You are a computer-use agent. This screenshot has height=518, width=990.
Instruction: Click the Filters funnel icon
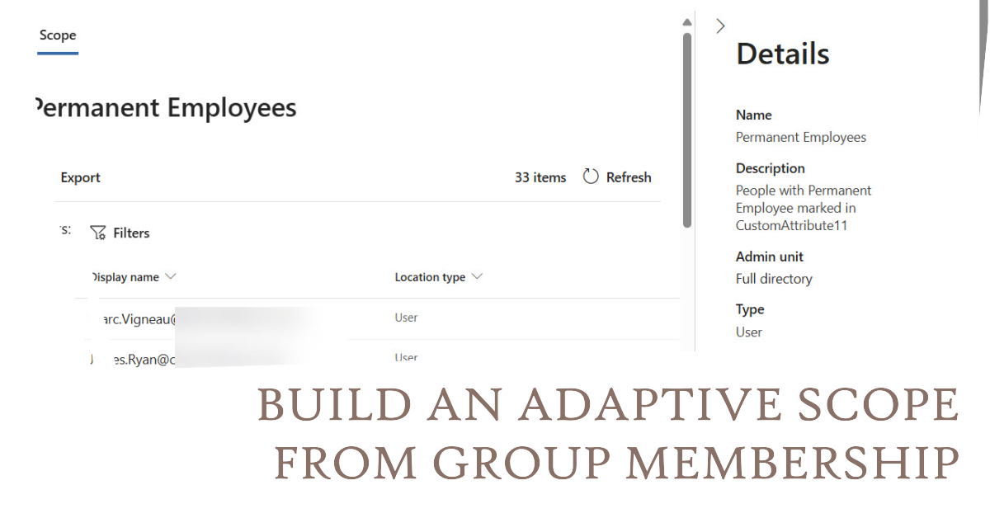click(98, 233)
